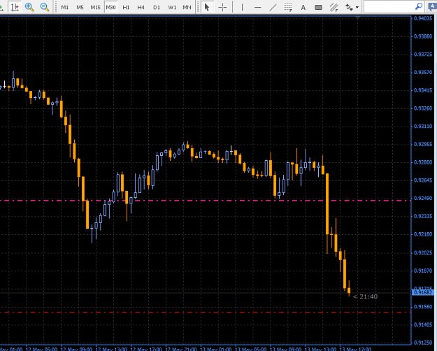Screen dimensions: 437x351
Task: Pick the horizontal line drawing tool
Action: [257, 7]
